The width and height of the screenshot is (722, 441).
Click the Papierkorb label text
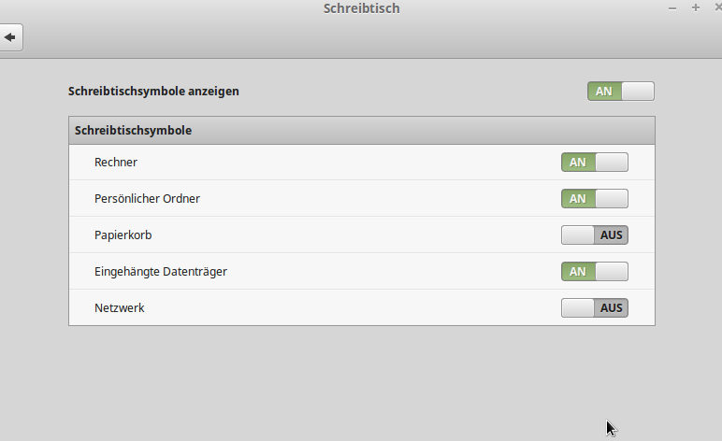click(123, 235)
